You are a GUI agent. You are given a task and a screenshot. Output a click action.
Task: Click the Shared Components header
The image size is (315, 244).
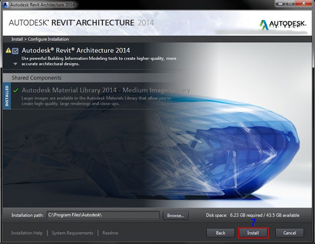(x=36, y=78)
